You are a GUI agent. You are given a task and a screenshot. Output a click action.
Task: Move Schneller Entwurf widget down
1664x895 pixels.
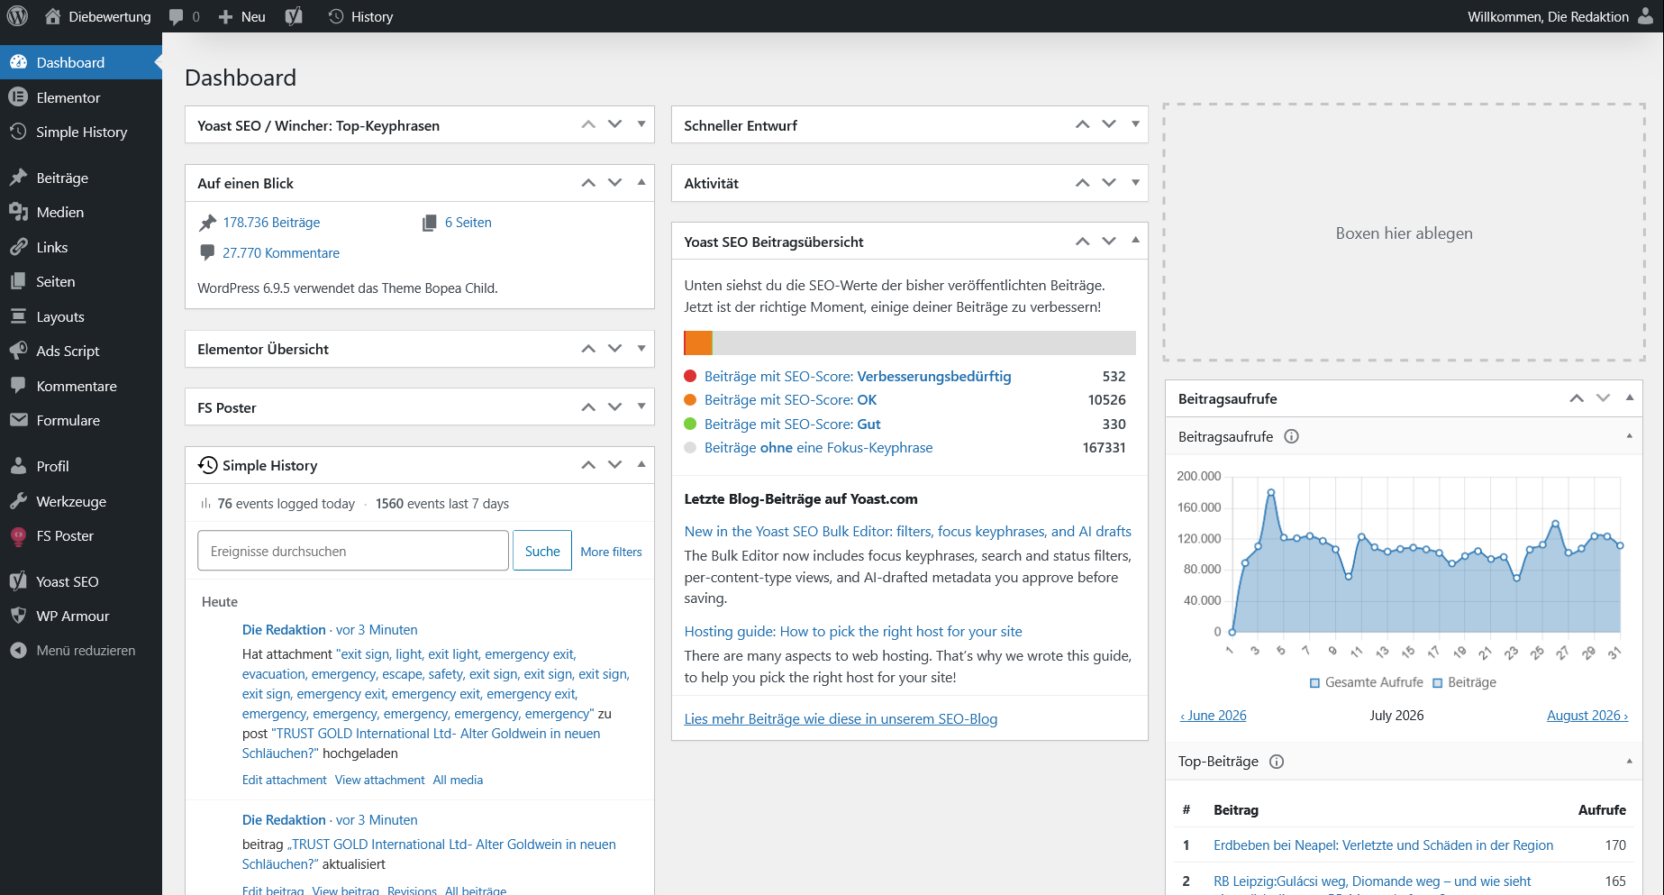(1109, 124)
